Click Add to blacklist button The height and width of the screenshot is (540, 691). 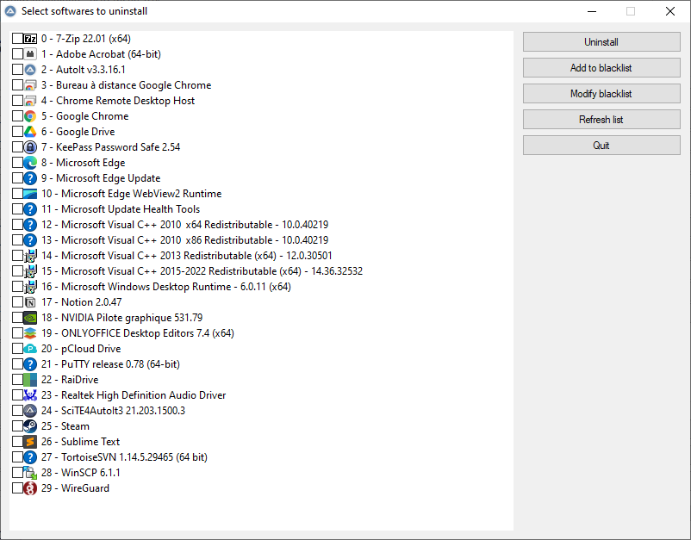tap(601, 68)
